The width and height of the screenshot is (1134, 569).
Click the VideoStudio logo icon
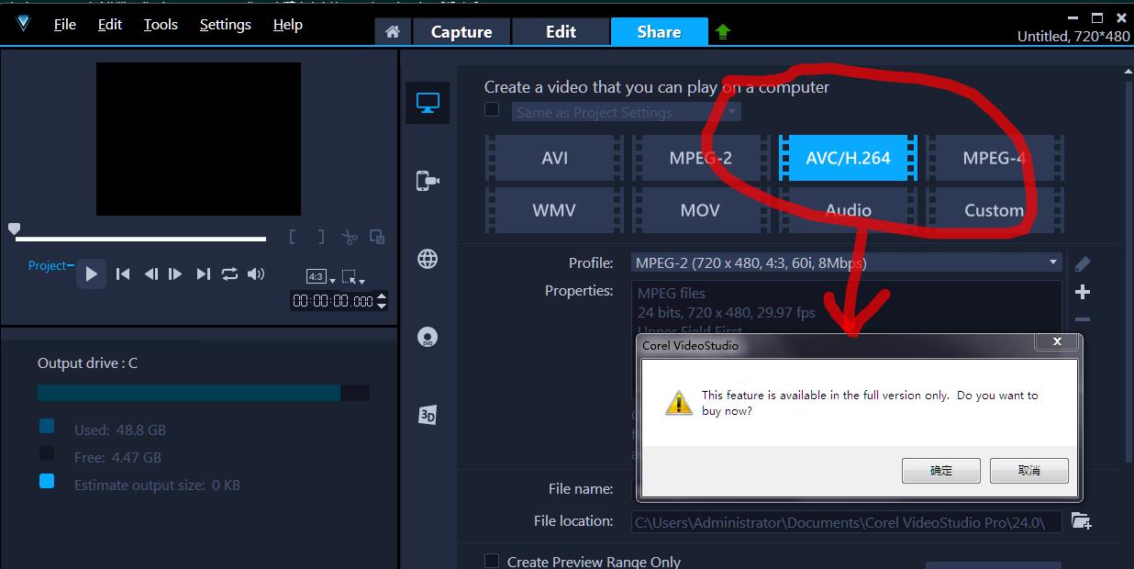24,24
